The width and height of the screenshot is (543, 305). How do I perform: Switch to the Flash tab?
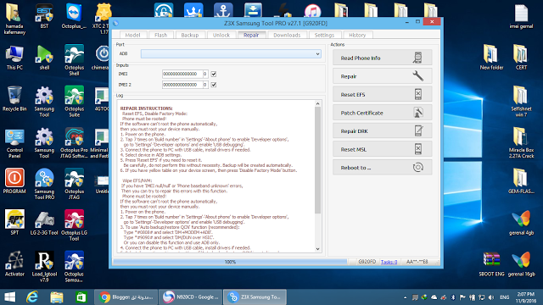click(160, 35)
